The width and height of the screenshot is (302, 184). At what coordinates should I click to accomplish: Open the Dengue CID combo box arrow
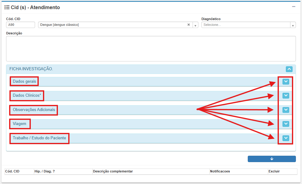pos(196,25)
